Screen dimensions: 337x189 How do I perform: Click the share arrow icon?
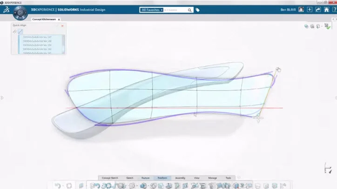tap(318, 10)
